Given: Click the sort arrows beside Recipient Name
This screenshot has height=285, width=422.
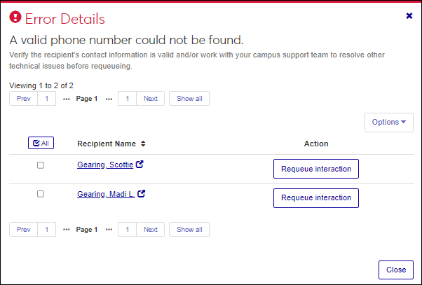Looking at the screenshot, I should pyautogui.click(x=143, y=144).
